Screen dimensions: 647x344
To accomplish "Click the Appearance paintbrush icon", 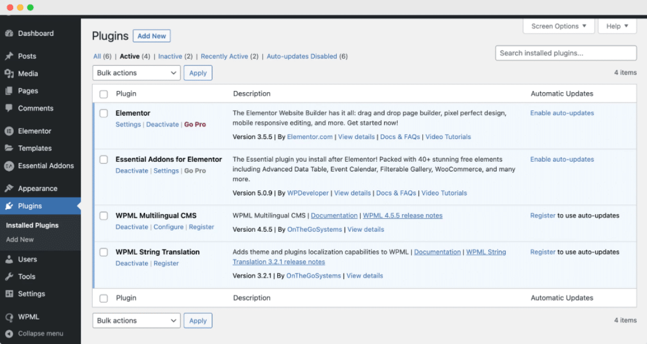I will pyautogui.click(x=9, y=188).
